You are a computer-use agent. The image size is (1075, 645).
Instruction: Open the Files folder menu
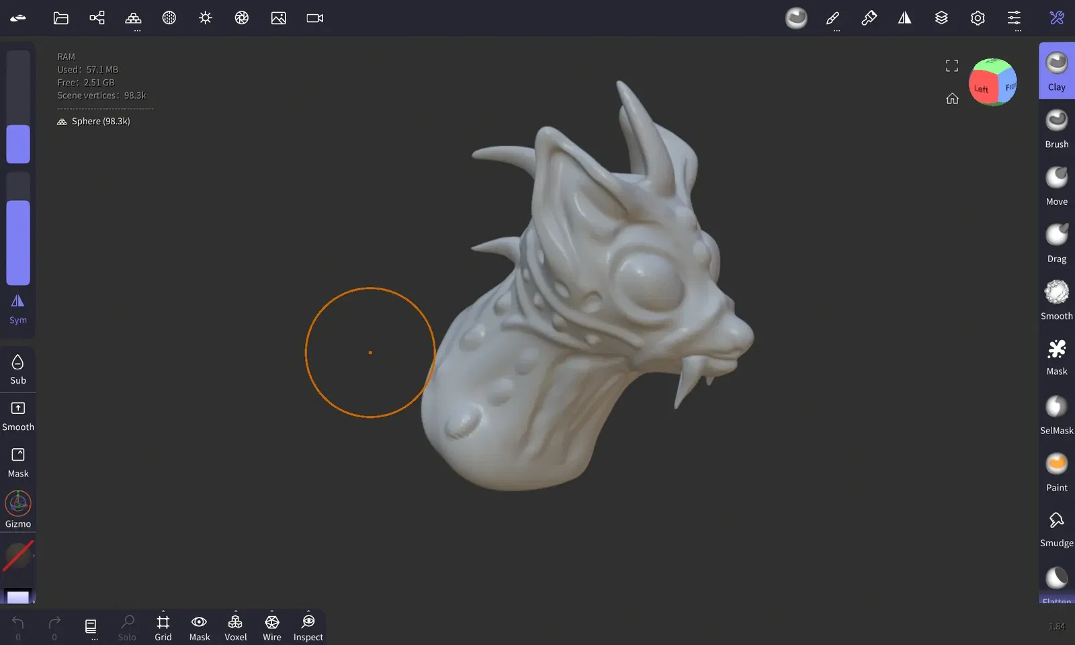pyautogui.click(x=61, y=18)
